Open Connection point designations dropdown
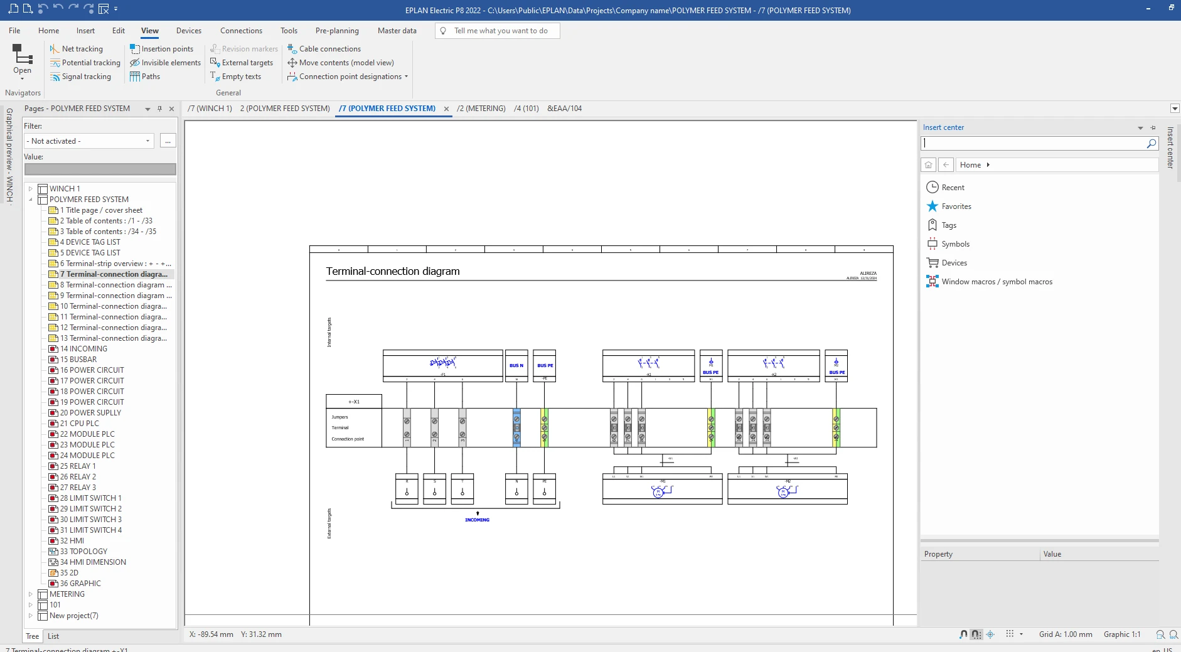 coord(406,77)
